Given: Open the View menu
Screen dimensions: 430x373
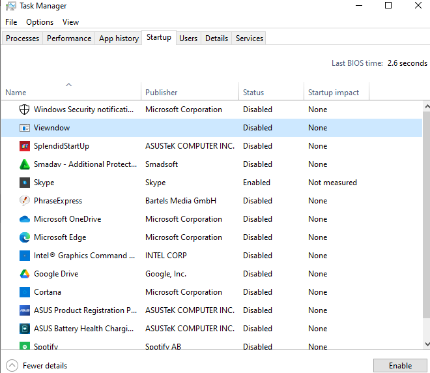Looking at the screenshot, I should tap(70, 22).
